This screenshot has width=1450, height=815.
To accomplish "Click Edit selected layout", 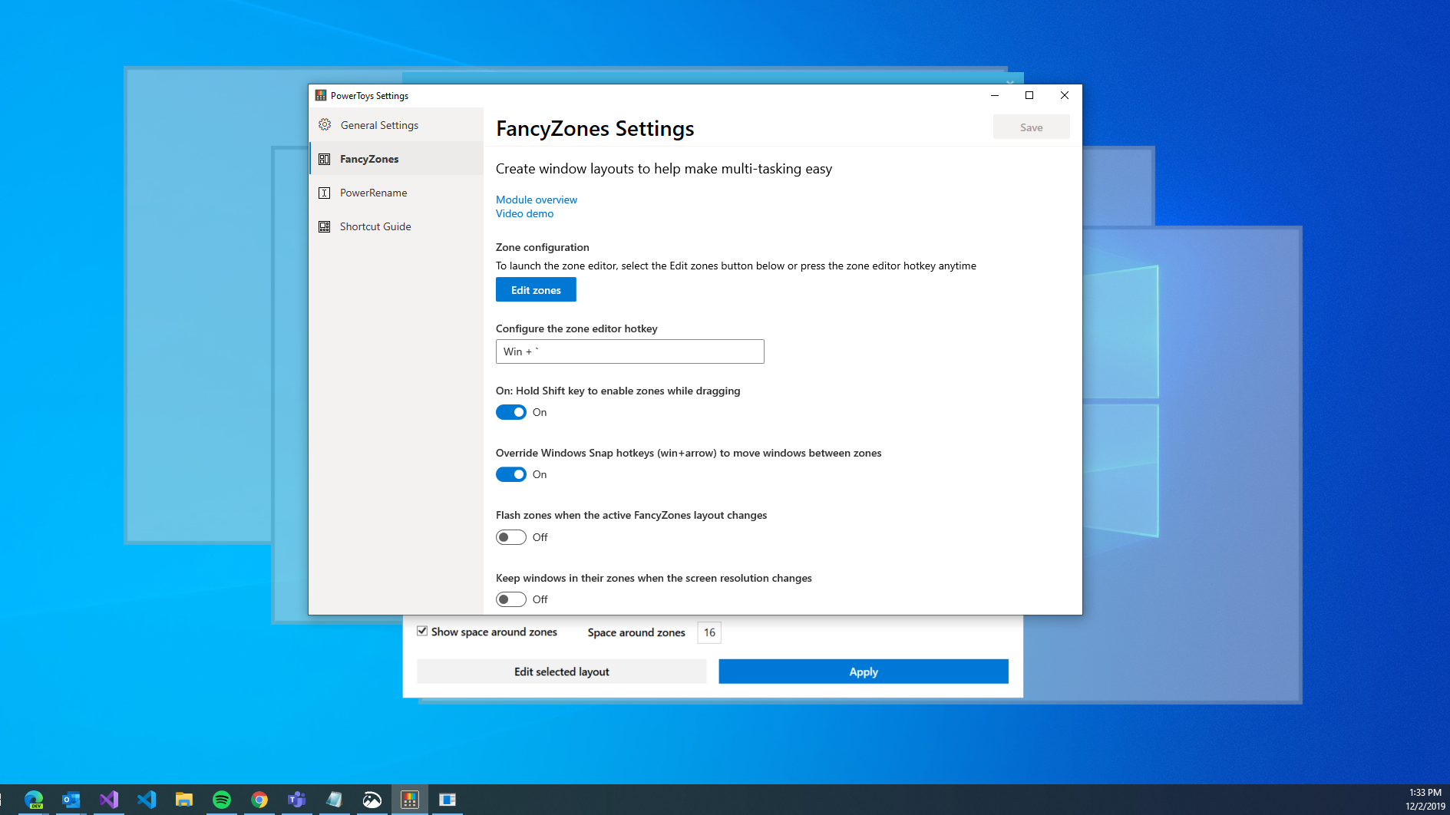I will (x=561, y=671).
